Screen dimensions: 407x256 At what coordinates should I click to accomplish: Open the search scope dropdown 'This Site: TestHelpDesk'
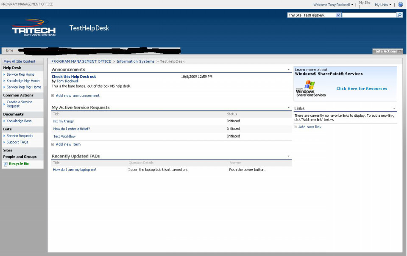[x=314, y=15]
